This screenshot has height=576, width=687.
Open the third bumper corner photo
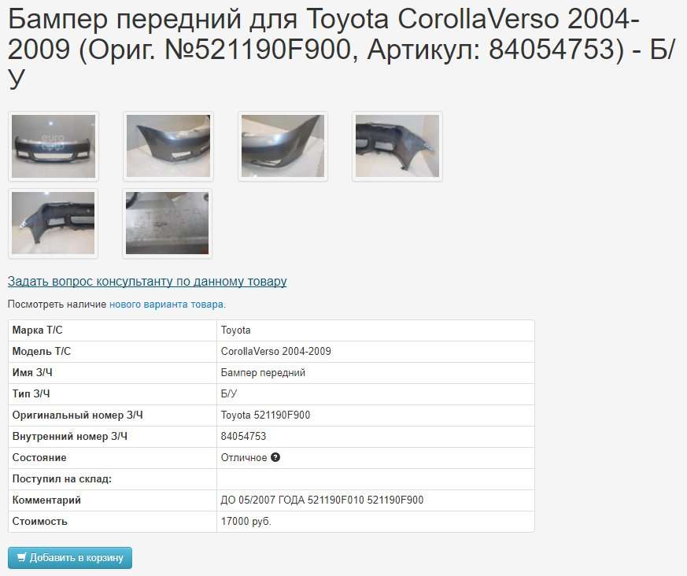pyautogui.click(x=283, y=146)
